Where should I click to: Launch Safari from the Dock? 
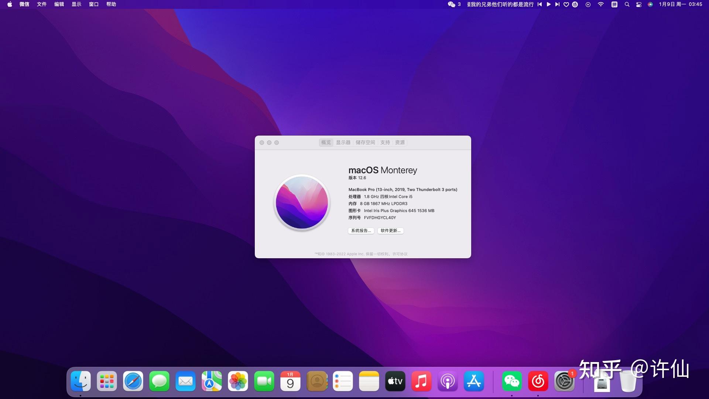(133, 381)
